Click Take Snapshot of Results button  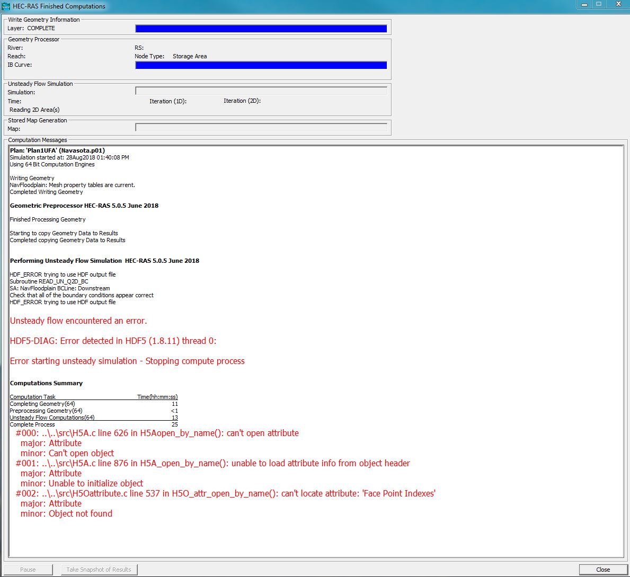pyautogui.click(x=99, y=570)
